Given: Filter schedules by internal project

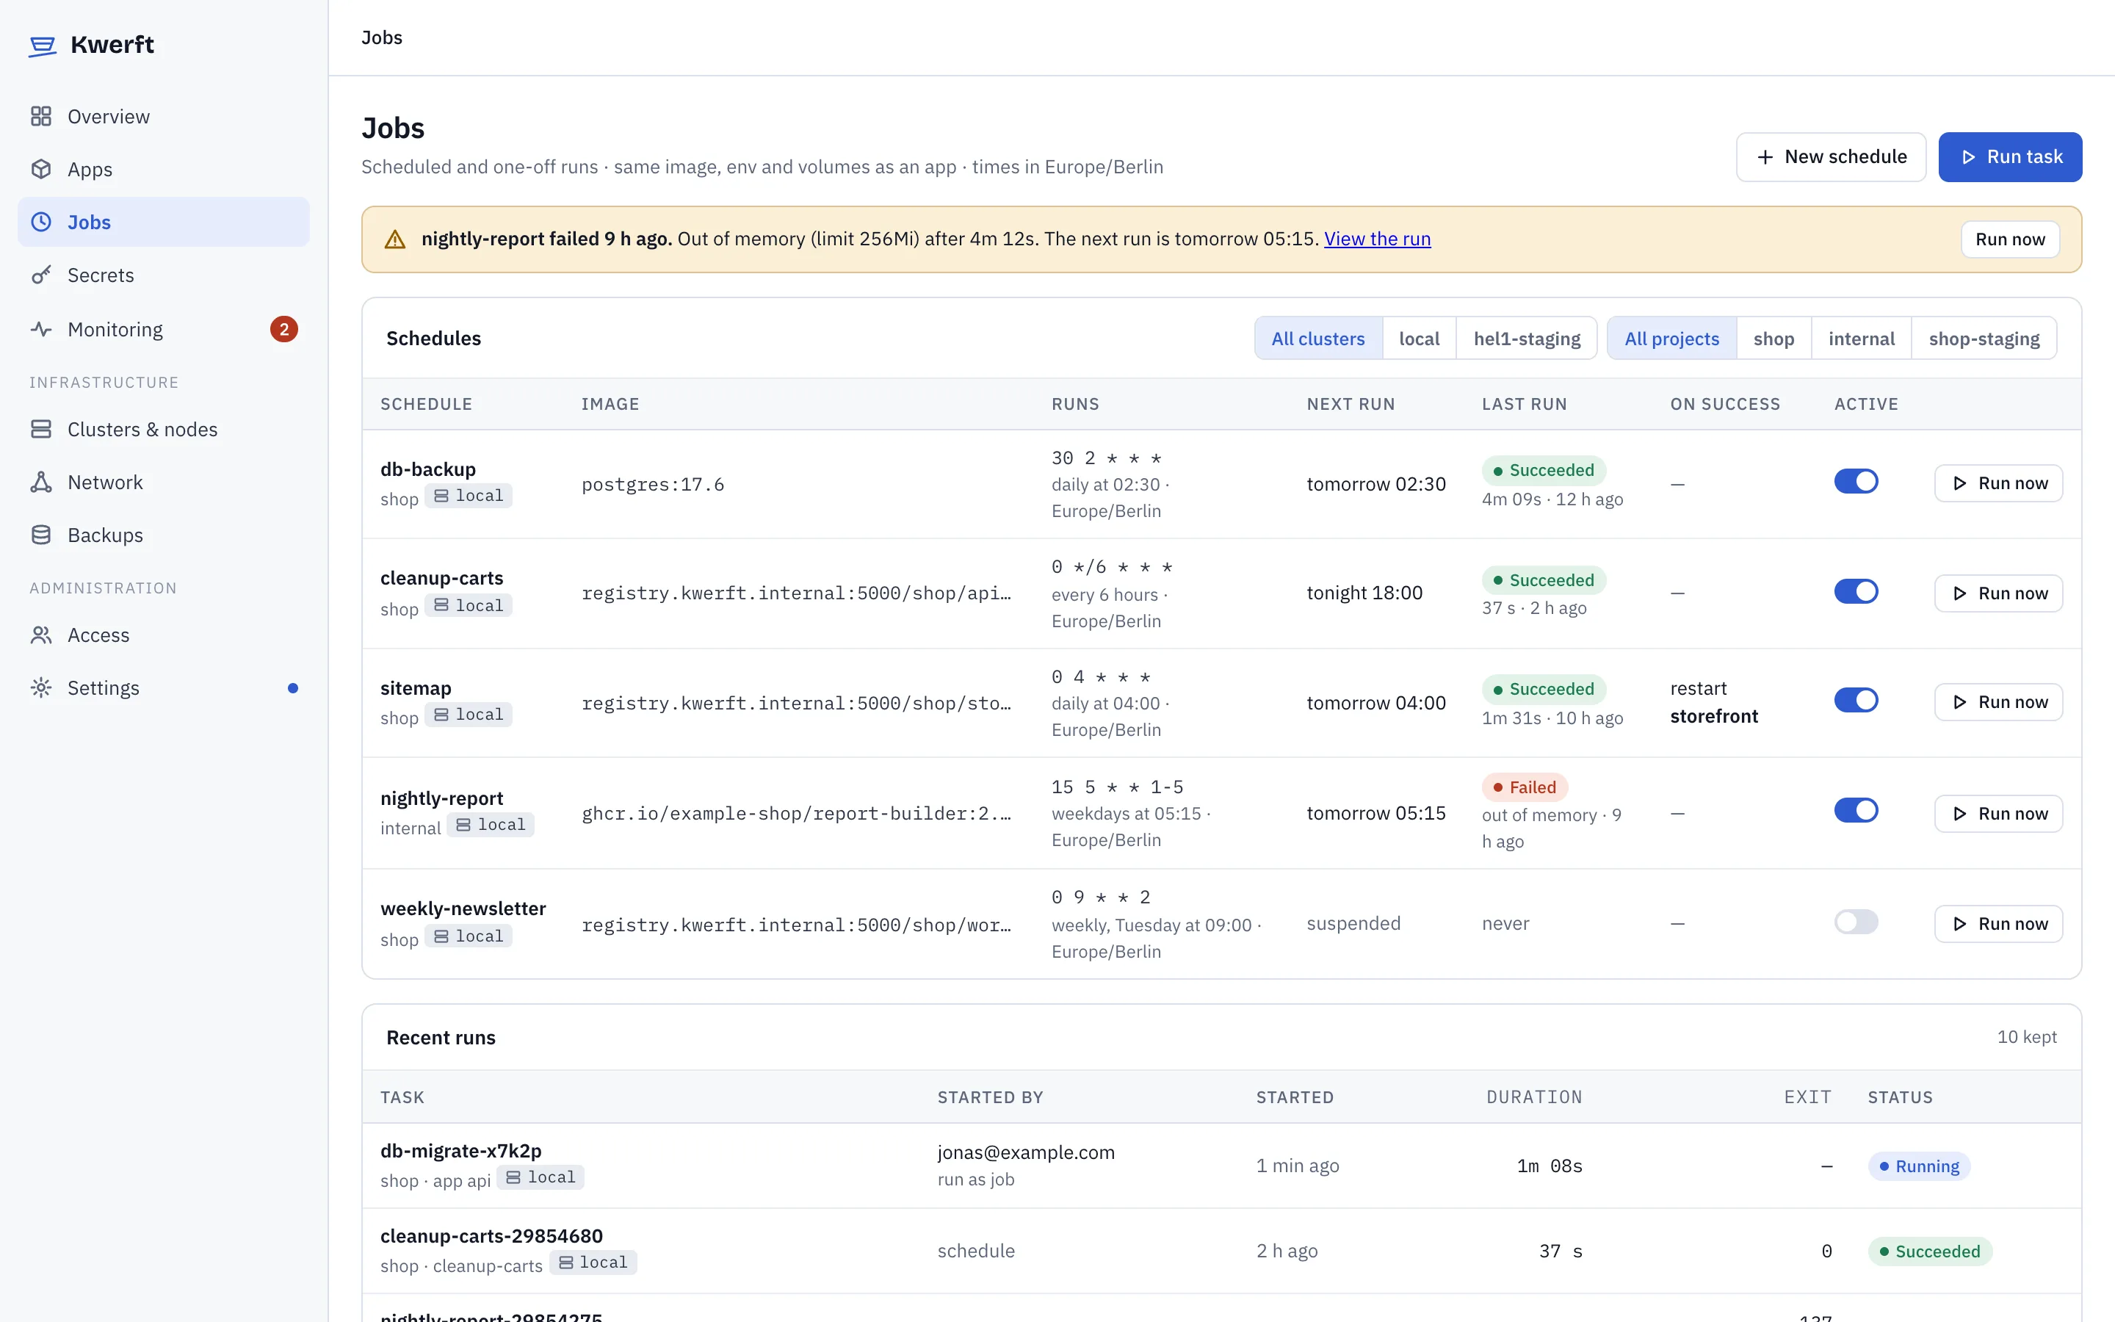Looking at the screenshot, I should pos(1862,339).
